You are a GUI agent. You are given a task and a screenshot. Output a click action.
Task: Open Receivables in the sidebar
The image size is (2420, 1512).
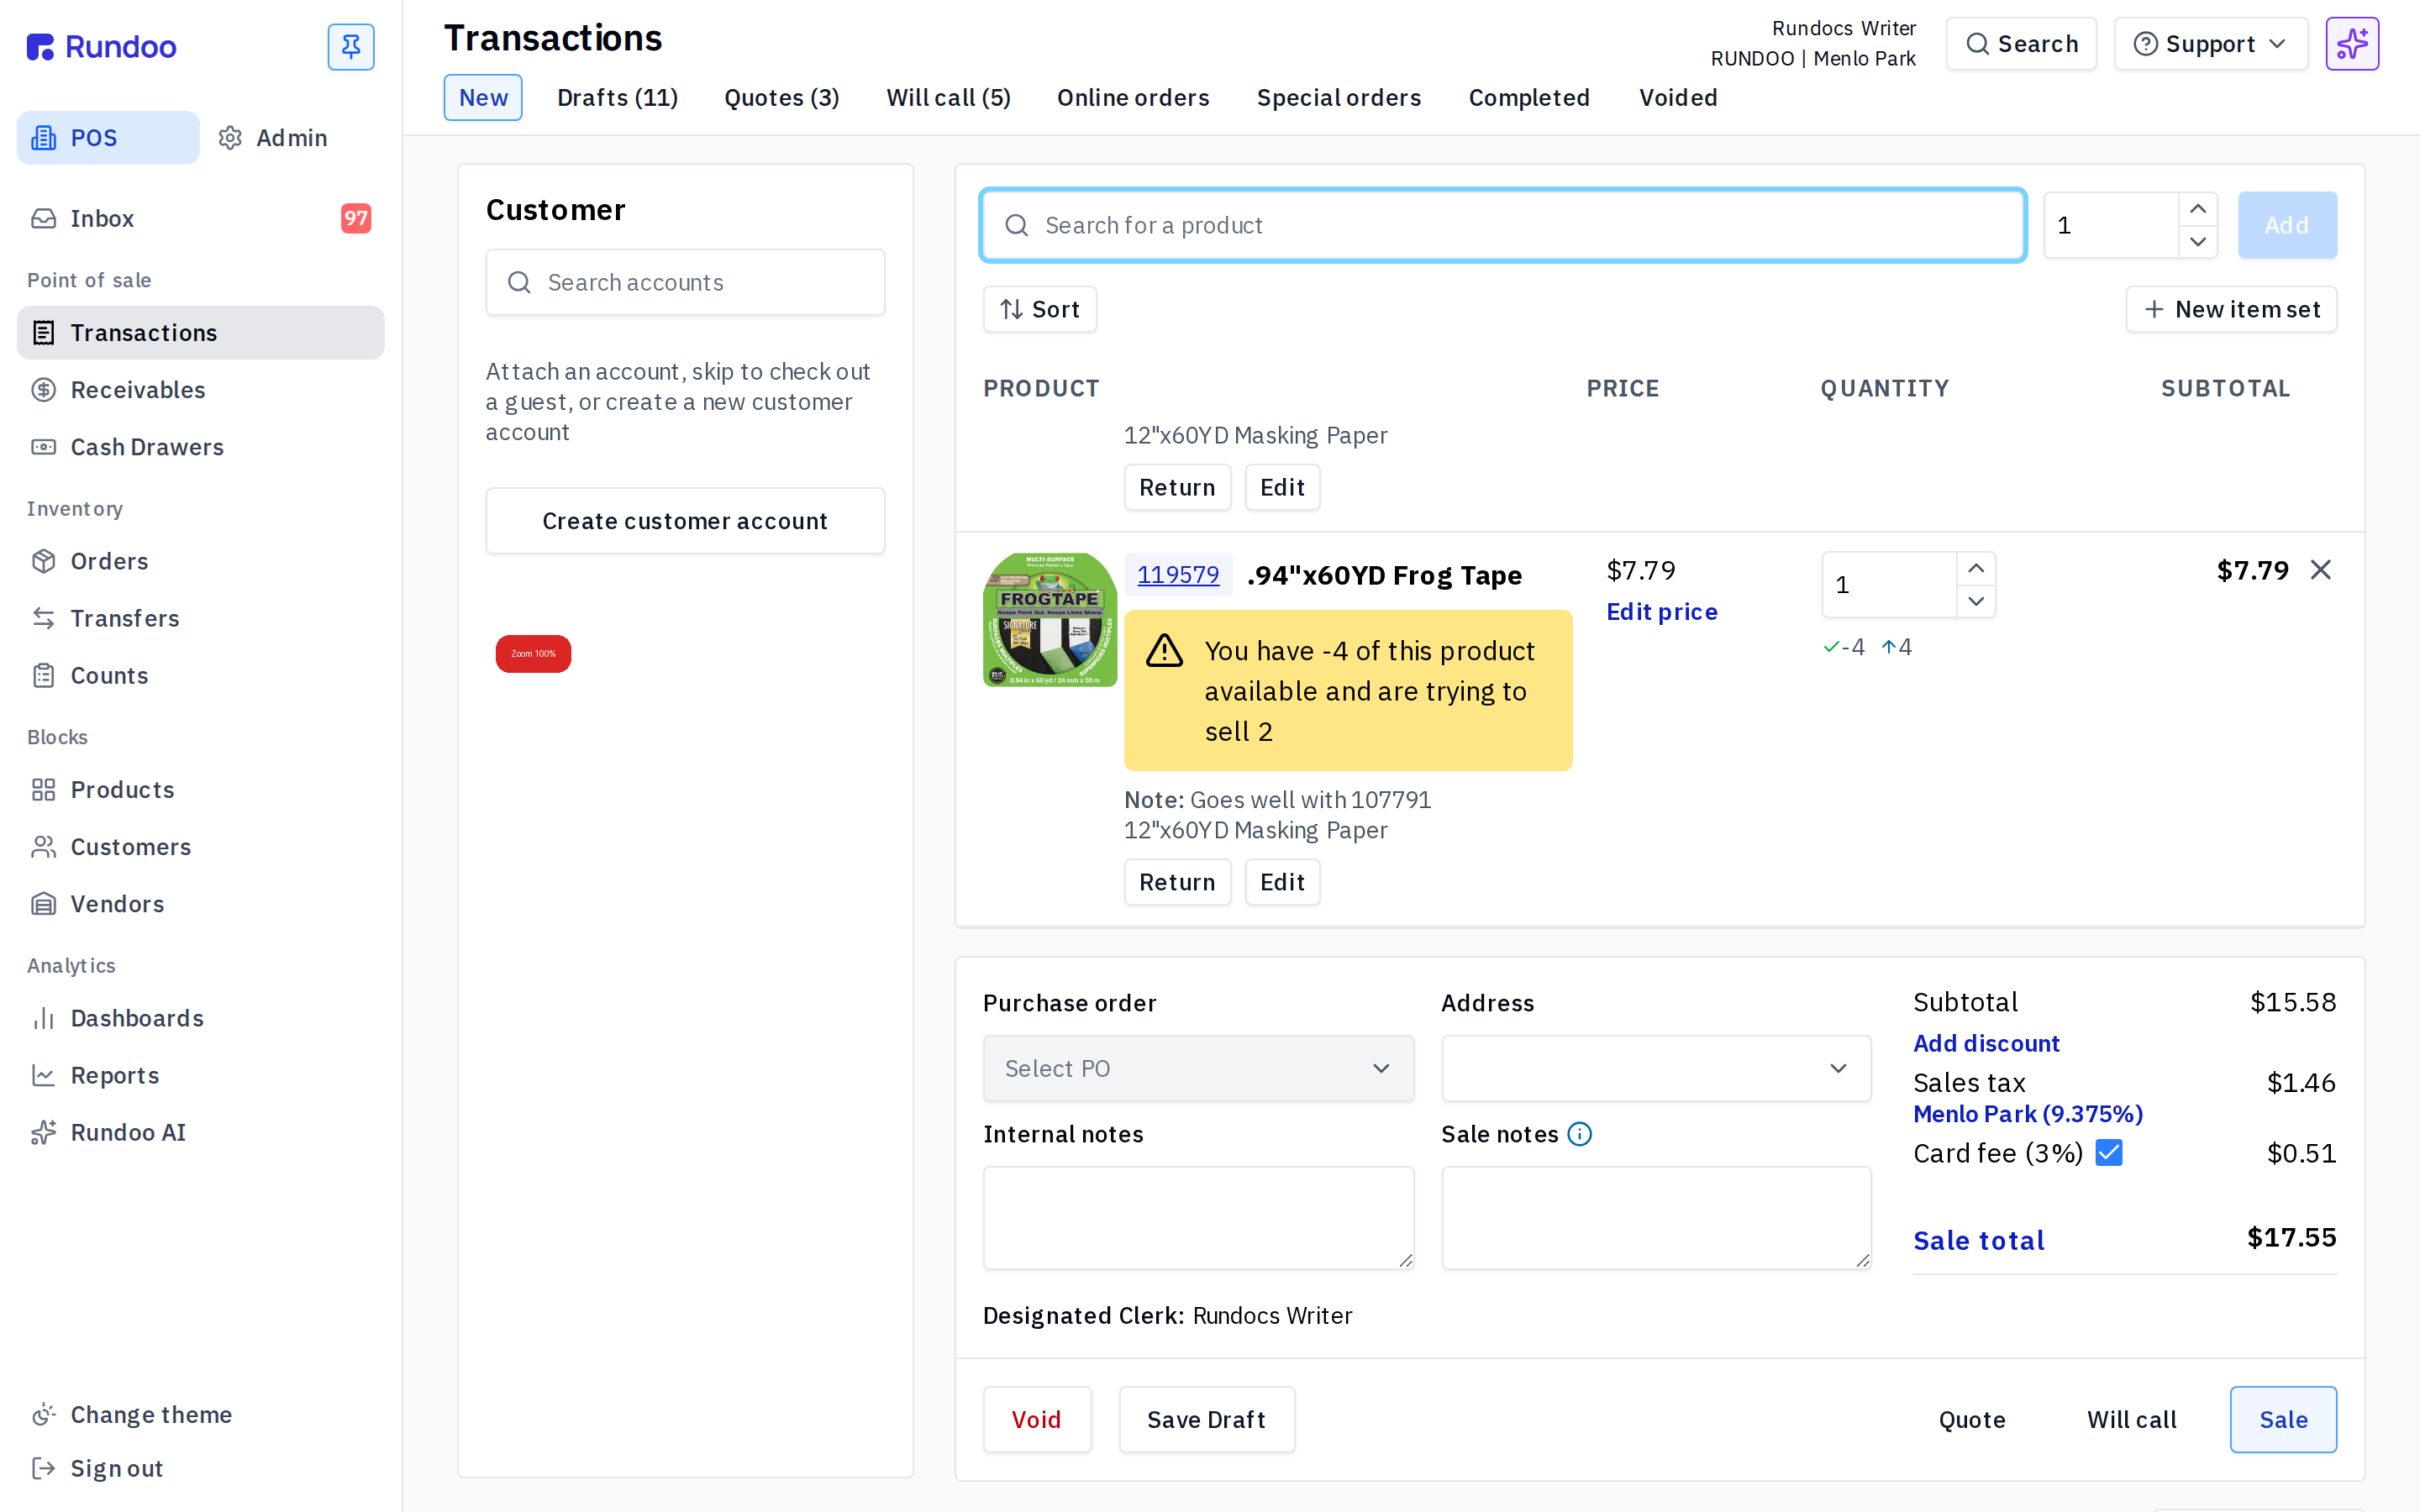(x=200, y=390)
